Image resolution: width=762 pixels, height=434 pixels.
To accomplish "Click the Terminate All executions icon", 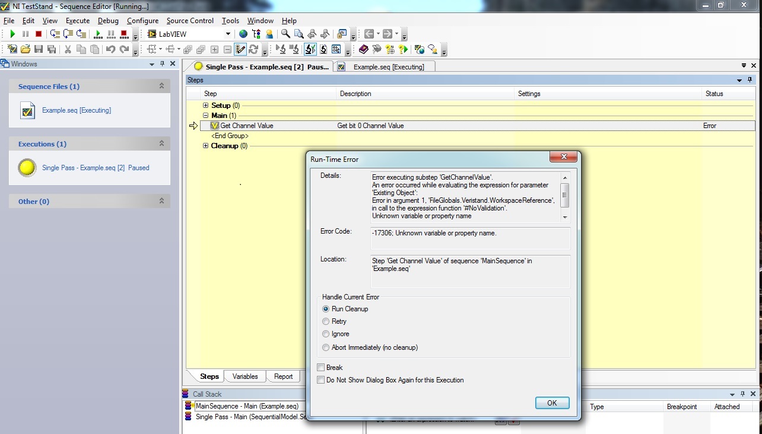I will click(x=124, y=34).
